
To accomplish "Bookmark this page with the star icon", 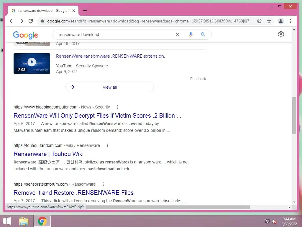I will click(269, 21).
